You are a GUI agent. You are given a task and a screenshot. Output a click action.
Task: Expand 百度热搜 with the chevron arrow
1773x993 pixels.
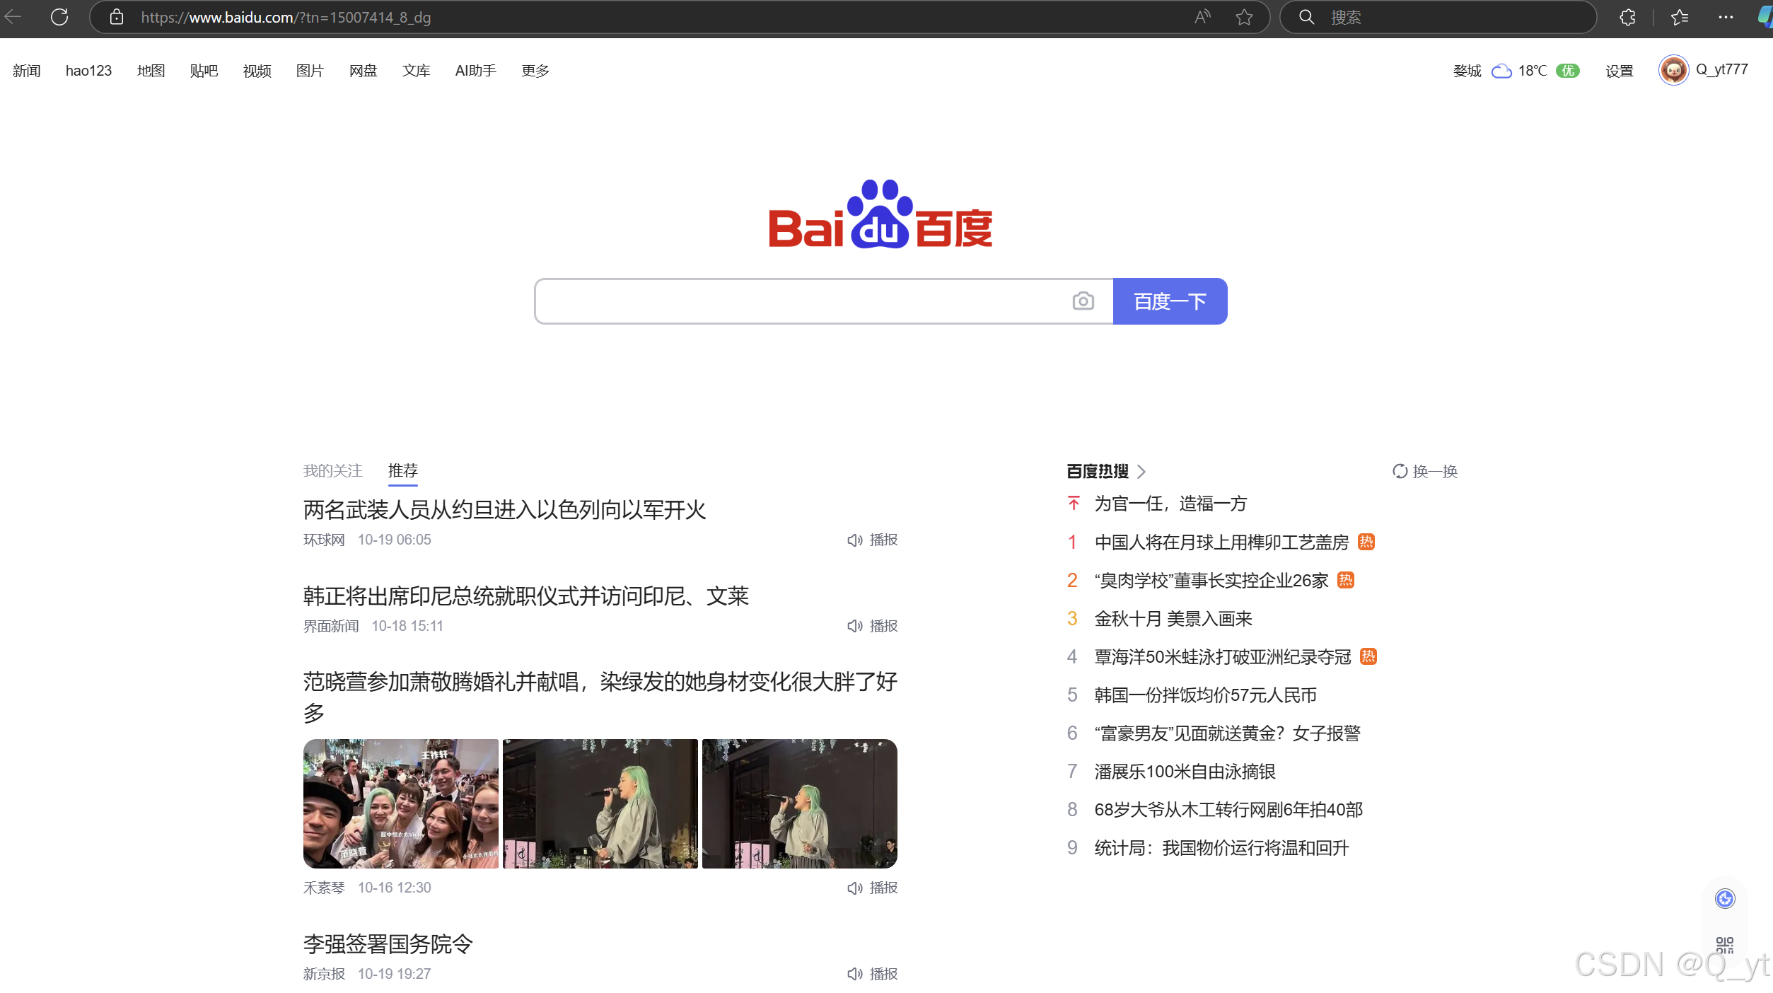[1141, 472]
